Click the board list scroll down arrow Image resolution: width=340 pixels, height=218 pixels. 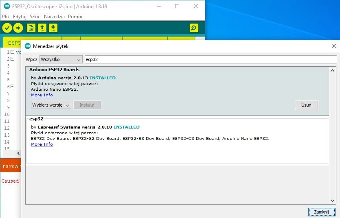point(332,201)
